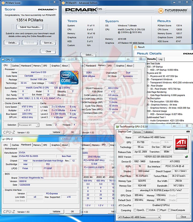This screenshot has width=193, height=222.
Task: Click the Graphics Score 24858 value
Action: coord(179,37)
